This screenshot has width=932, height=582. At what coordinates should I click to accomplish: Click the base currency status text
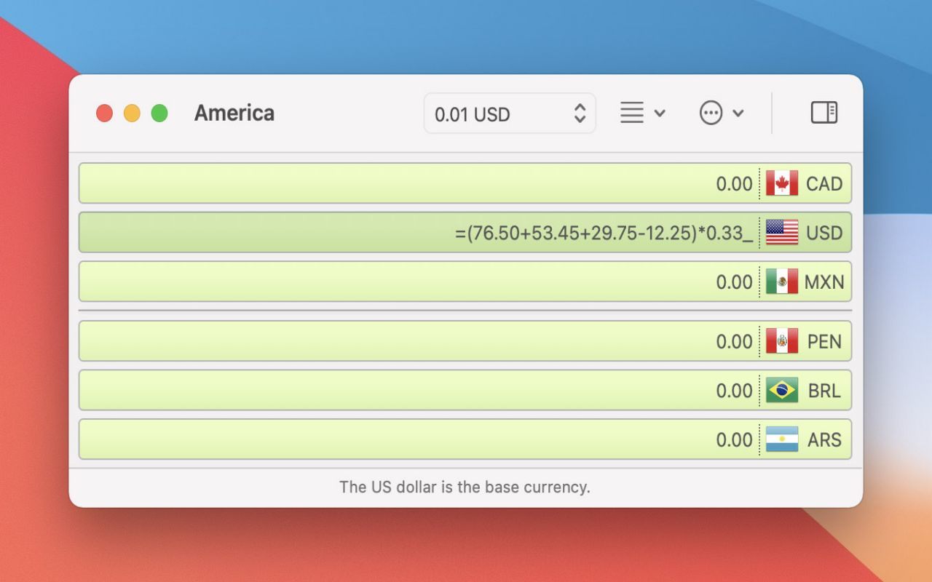point(465,487)
